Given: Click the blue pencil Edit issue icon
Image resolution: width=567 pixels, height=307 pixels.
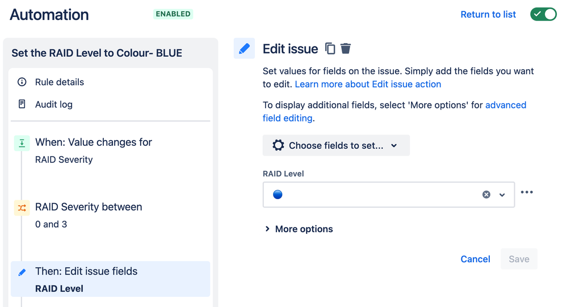Looking at the screenshot, I should pyautogui.click(x=244, y=49).
